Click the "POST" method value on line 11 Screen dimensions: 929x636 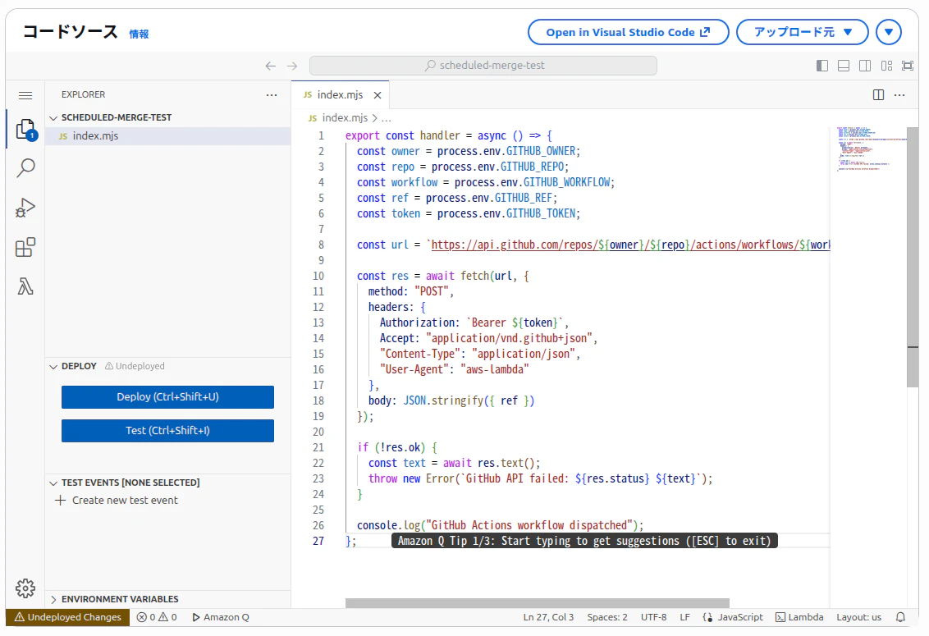(432, 291)
